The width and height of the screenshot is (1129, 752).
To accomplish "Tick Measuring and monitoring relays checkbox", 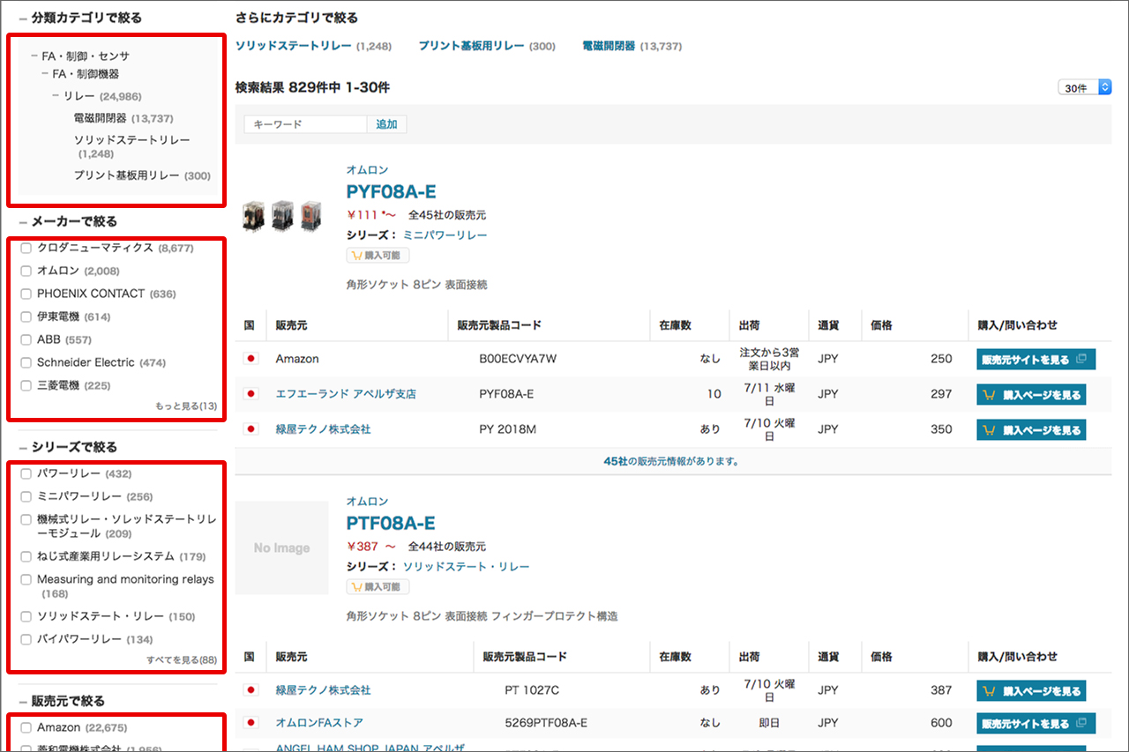I will [x=26, y=580].
